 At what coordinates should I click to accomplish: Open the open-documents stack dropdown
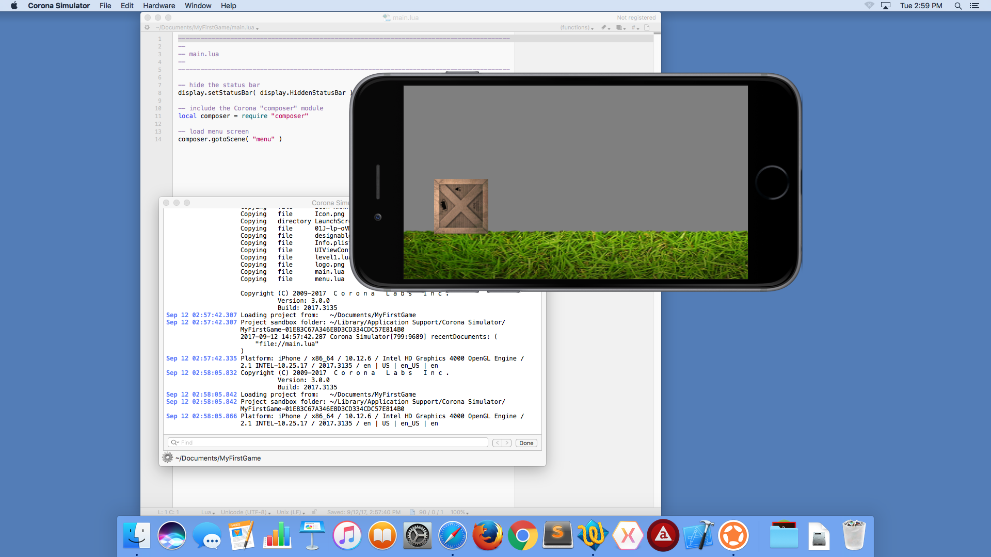pyautogui.click(x=621, y=27)
